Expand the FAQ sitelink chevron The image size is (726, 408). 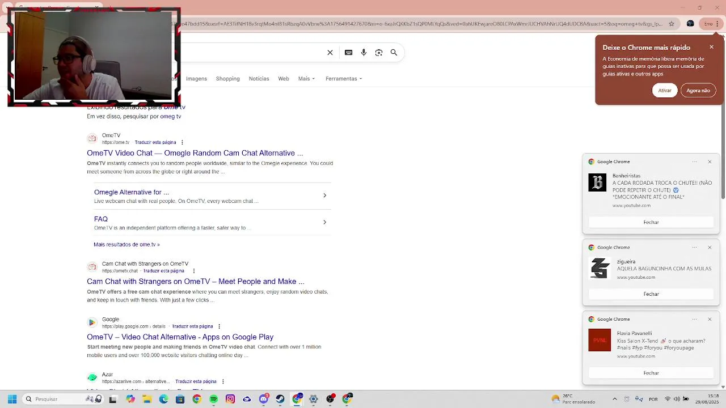pyautogui.click(x=324, y=222)
